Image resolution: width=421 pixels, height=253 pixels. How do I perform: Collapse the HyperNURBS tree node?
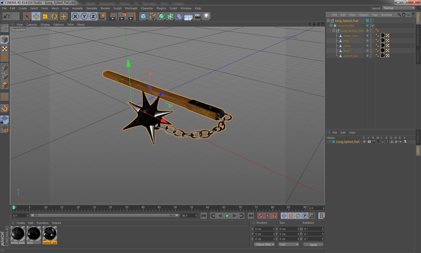331,26
